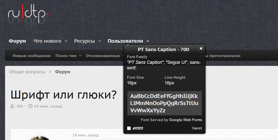Click the Google Web Fonts link
This screenshot has width=278, height=140.
pos(186,120)
